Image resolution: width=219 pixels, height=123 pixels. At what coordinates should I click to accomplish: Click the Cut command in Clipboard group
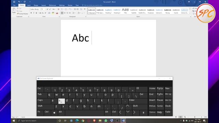(x=19, y=8)
